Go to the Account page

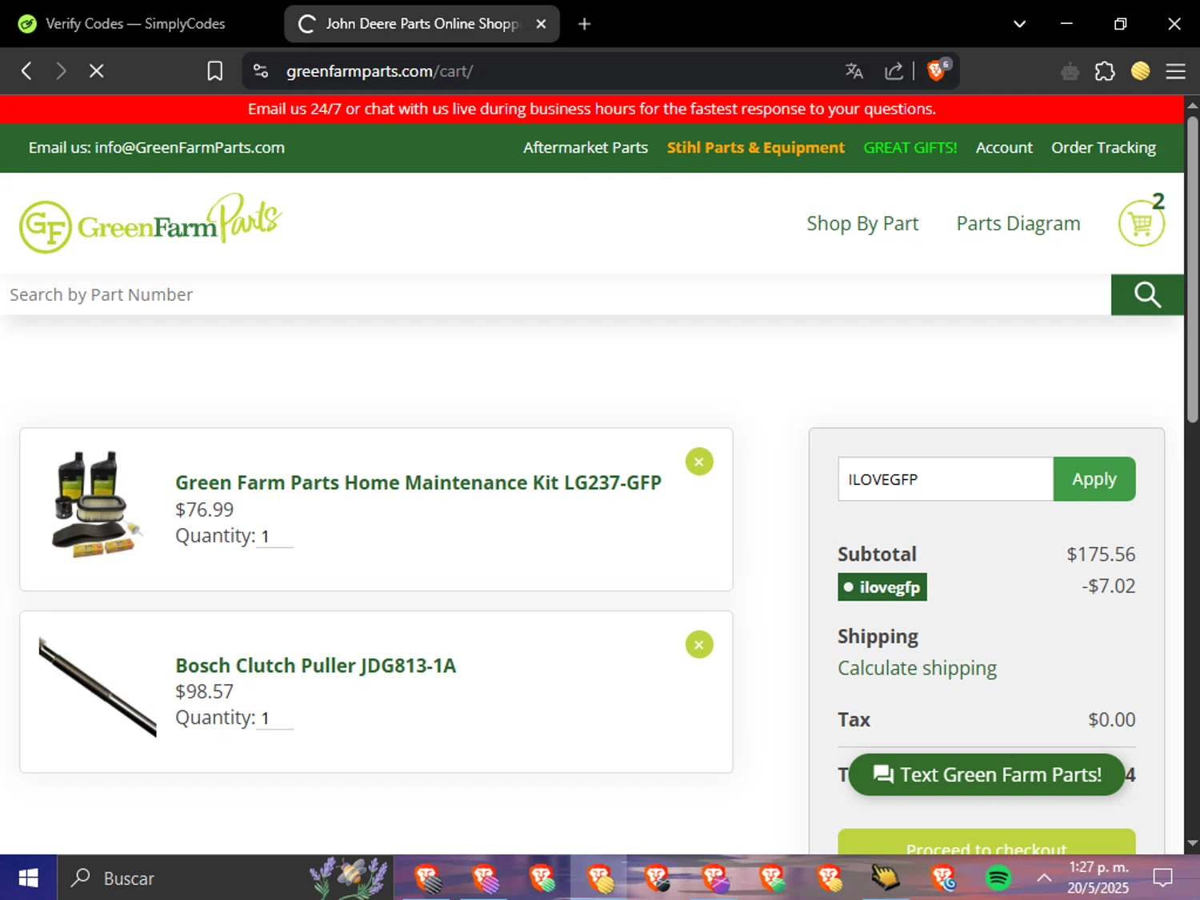point(1004,147)
